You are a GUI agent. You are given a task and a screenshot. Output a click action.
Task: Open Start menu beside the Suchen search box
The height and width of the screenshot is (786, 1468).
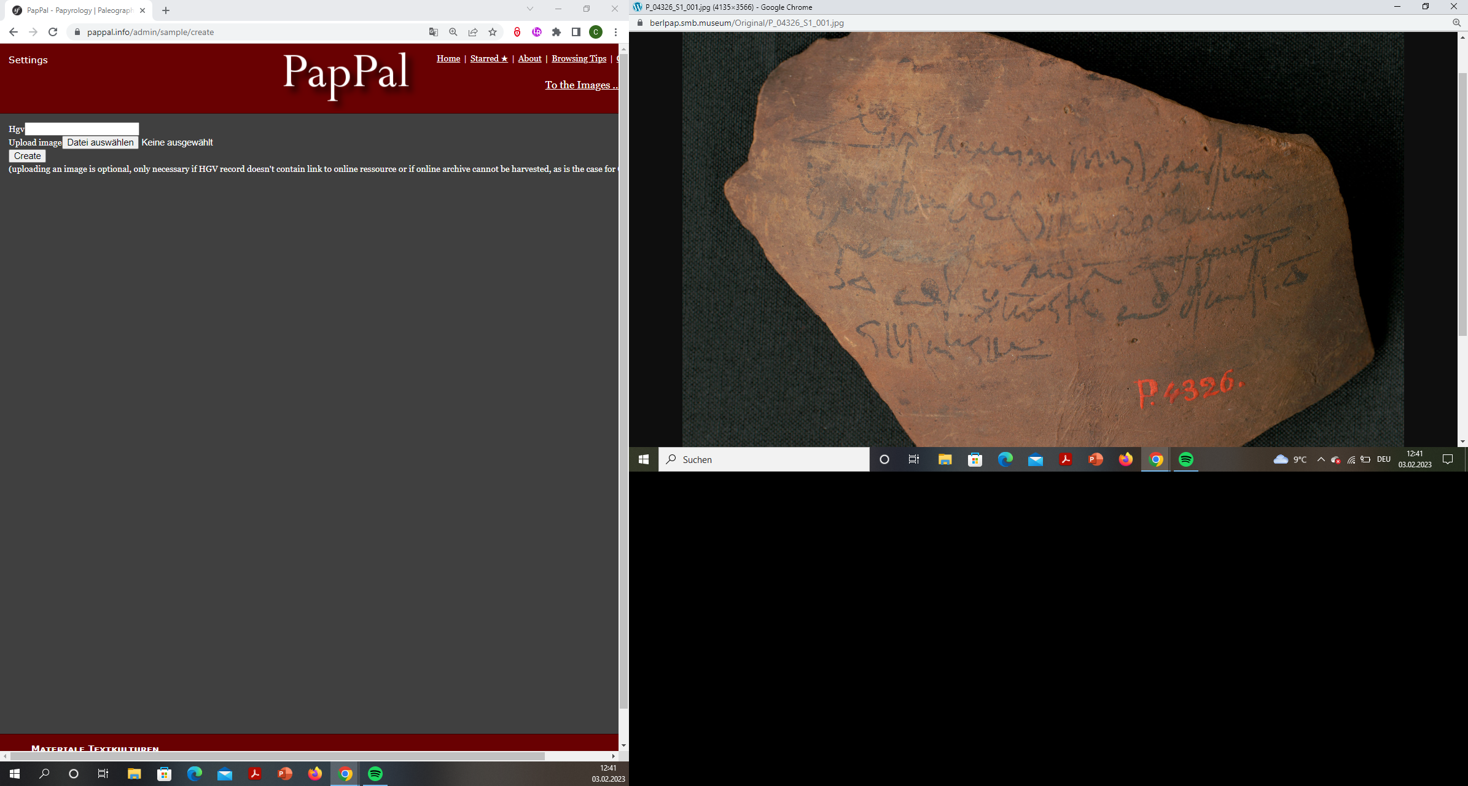(x=644, y=459)
